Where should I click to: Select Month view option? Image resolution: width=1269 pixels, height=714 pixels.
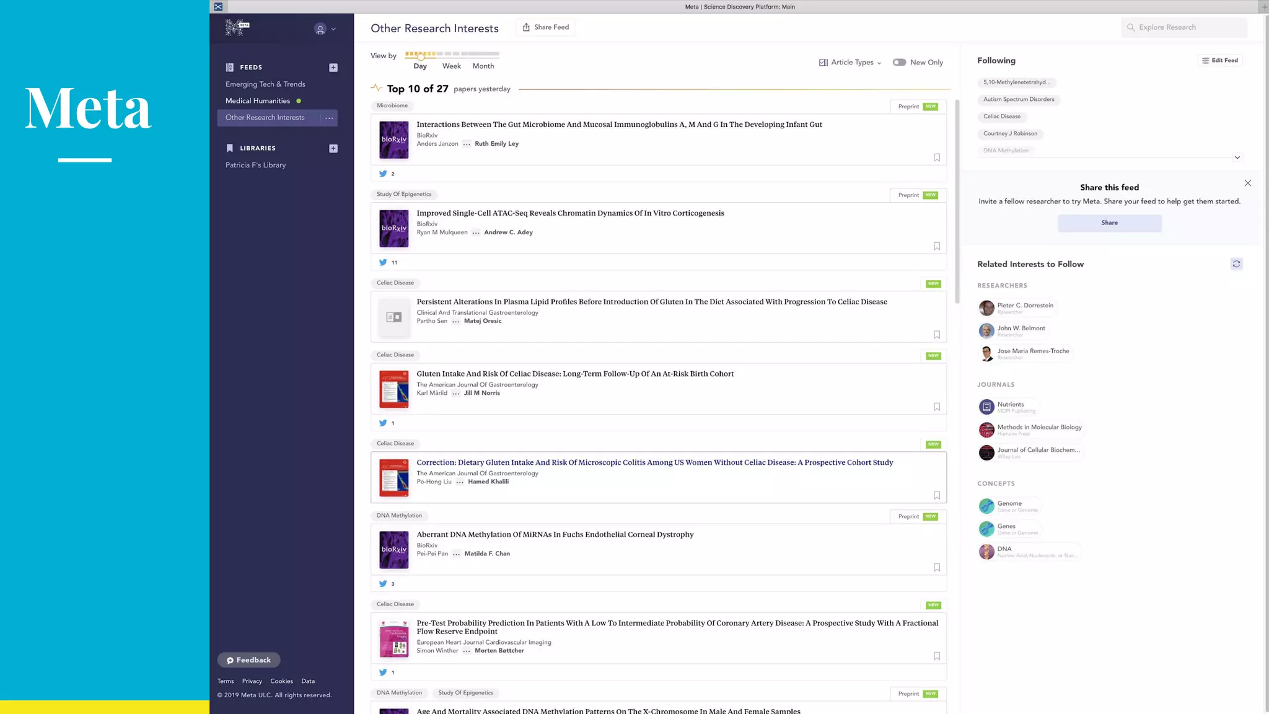point(483,66)
